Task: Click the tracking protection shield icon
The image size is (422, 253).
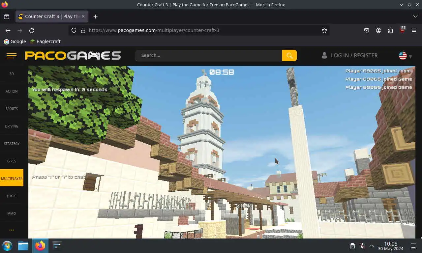Action: [x=74, y=30]
